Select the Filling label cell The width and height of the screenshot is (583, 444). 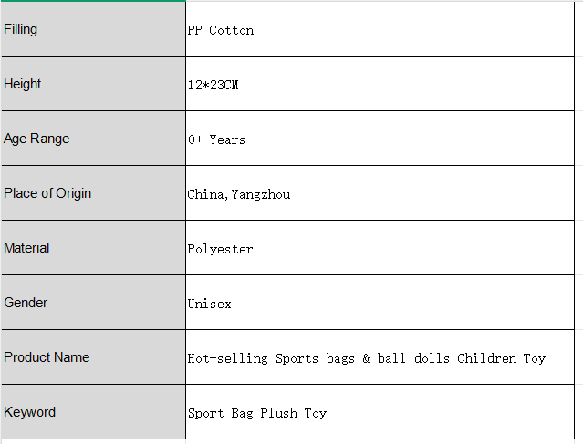point(93,29)
